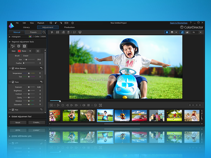Open the settings gear icon
The height and width of the screenshot is (158, 211).
[73, 23]
